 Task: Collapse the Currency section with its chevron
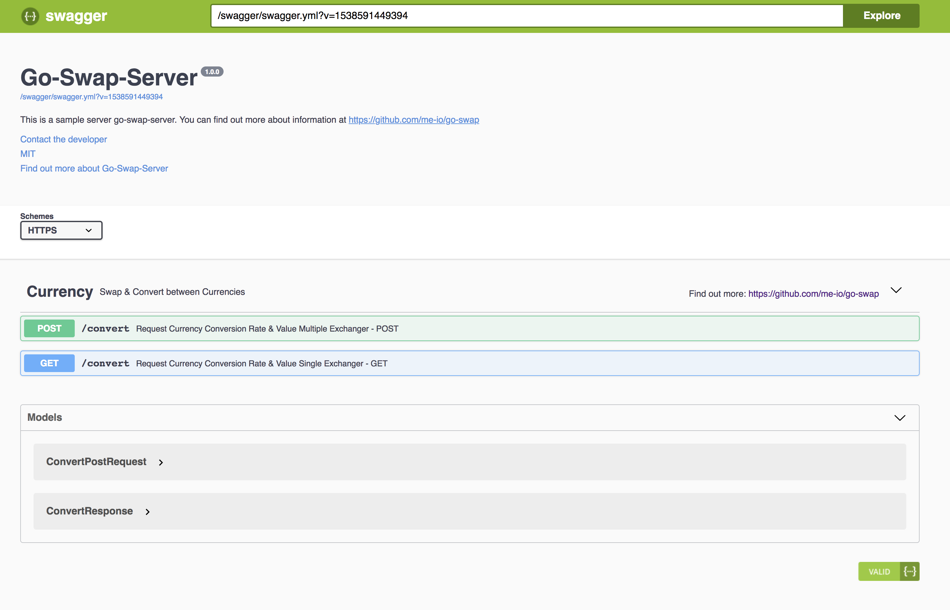[896, 290]
